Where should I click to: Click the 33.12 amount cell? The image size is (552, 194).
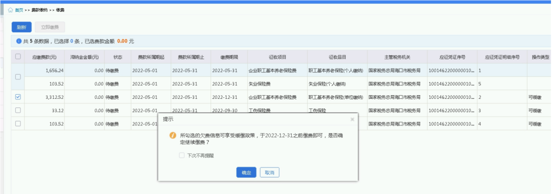click(x=44, y=111)
